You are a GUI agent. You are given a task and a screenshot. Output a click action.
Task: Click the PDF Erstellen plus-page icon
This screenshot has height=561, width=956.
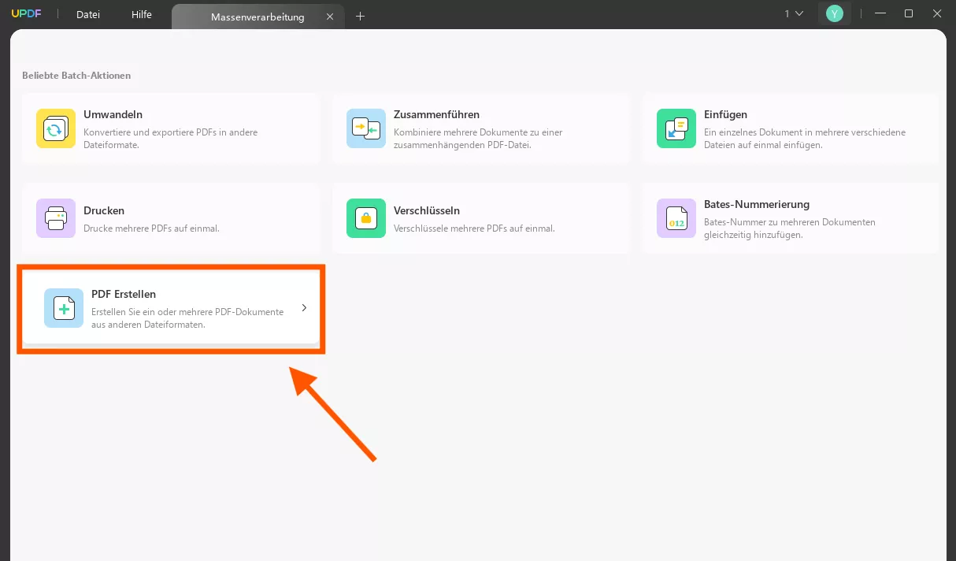coord(64,308)
